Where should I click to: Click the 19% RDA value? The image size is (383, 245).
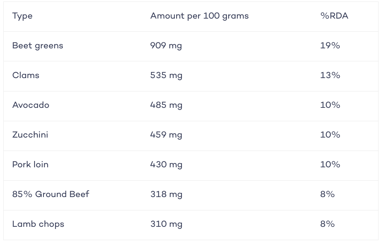[x=330, y=46]
